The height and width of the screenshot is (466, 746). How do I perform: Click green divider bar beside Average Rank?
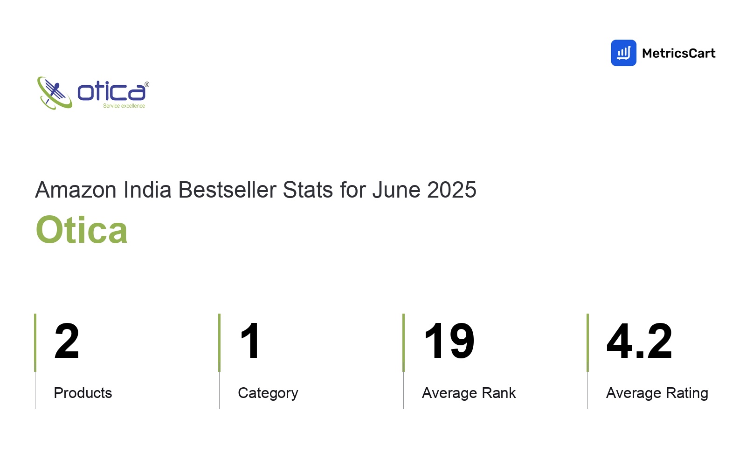pyautogui.click(x=403, y=343)
